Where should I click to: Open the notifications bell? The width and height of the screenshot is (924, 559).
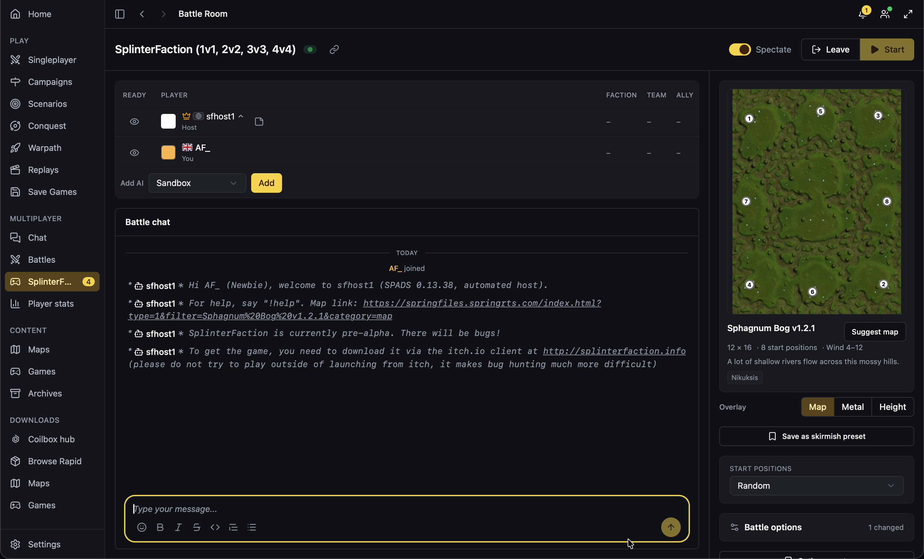tap(863, 14)
